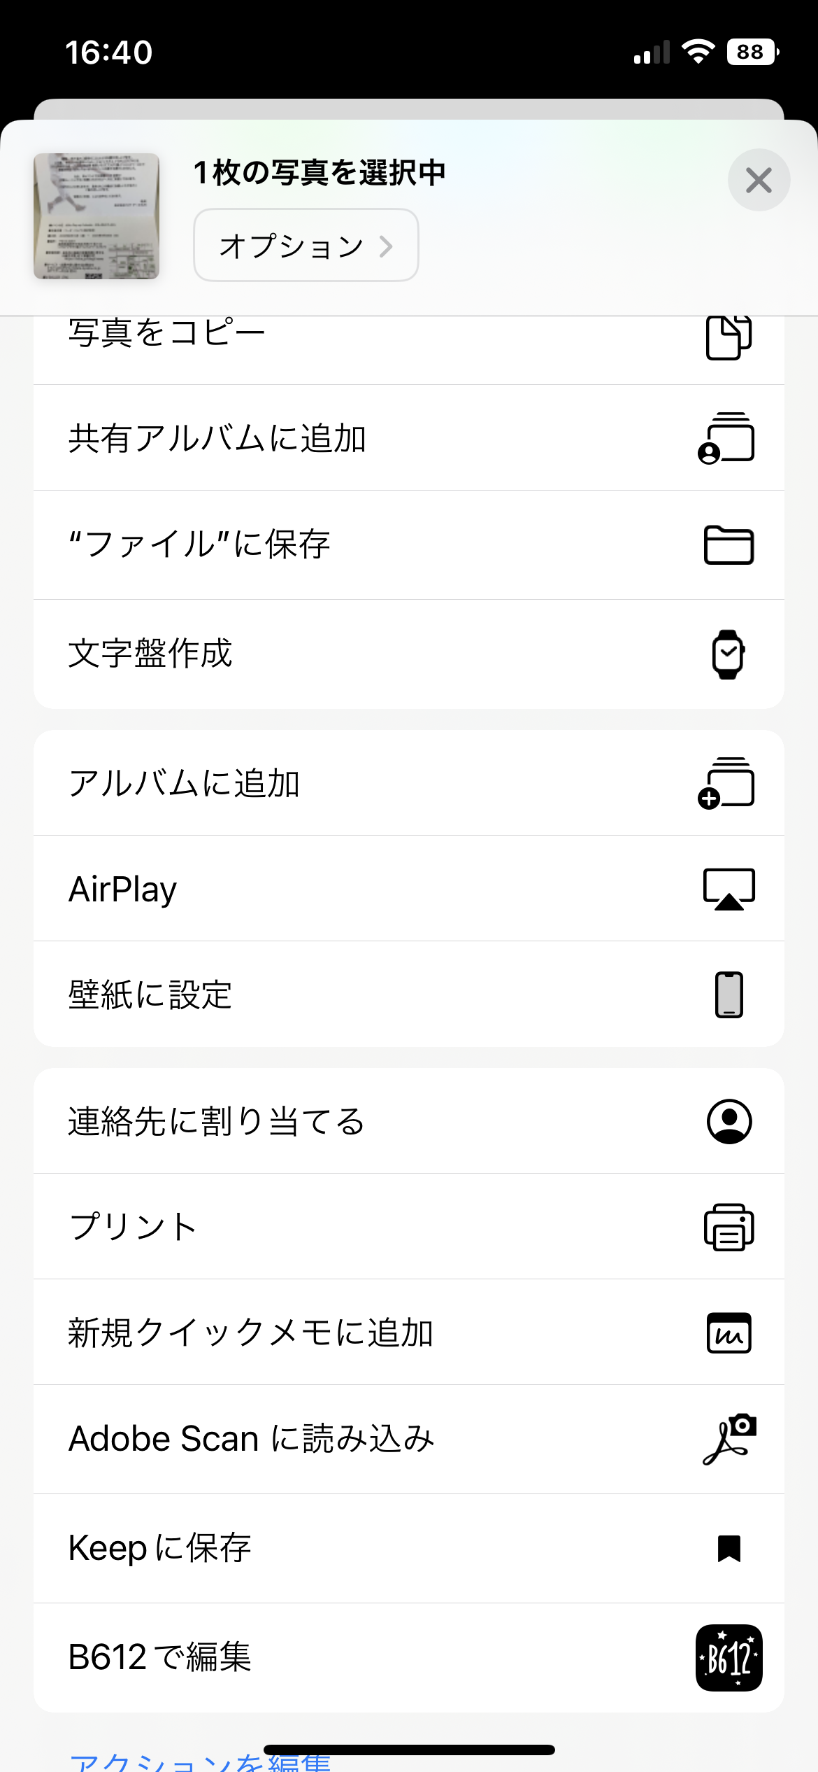This screenshot has height=1772, width=818.
Task: Select 文字盤作成 action
Action: [x=150, y=654]
